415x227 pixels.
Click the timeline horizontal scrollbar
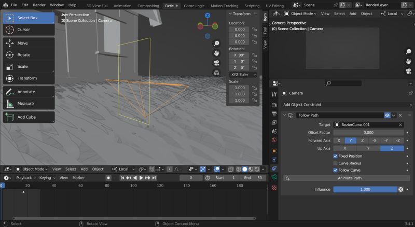tap(134, 218)
